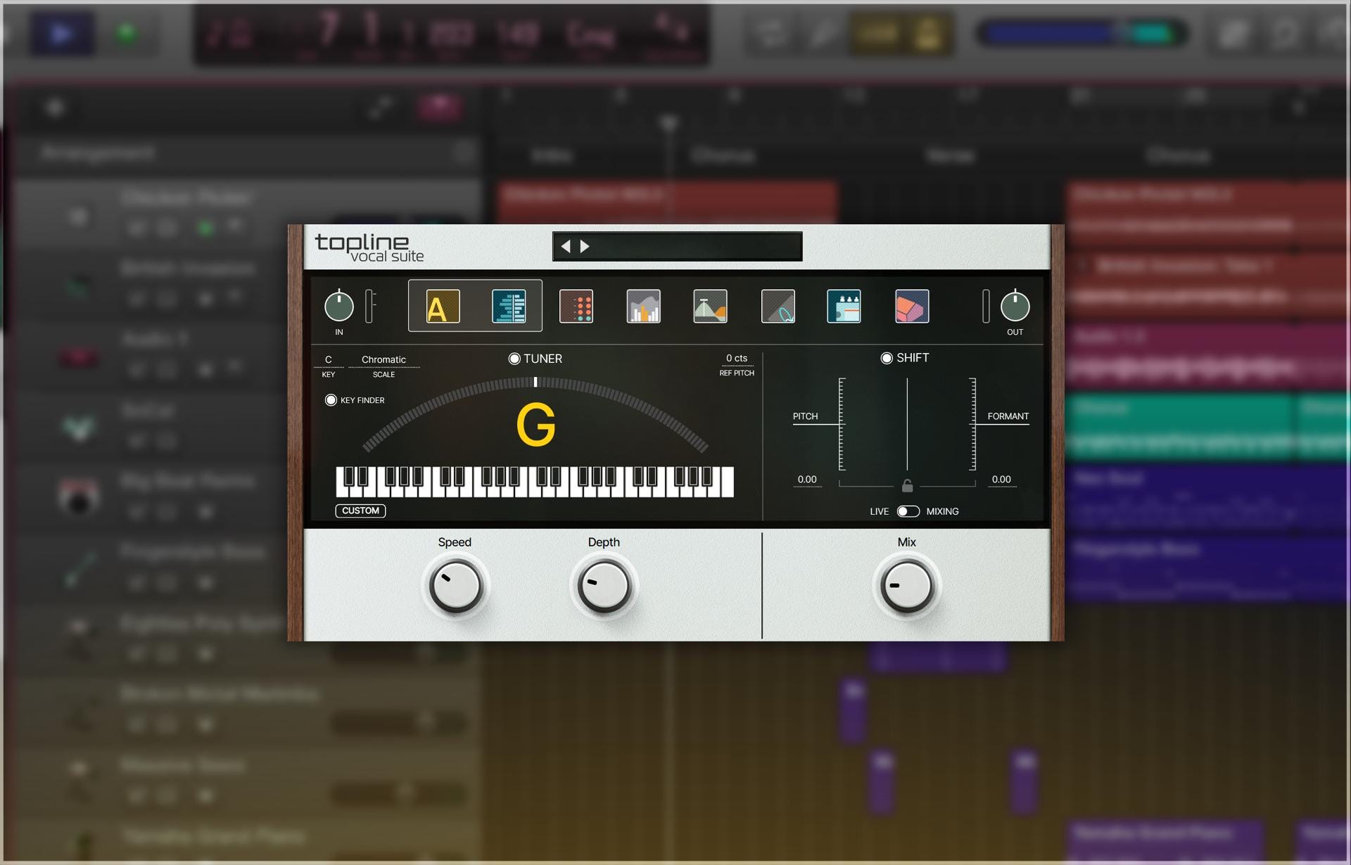The image size is (1351, 865).
Task: Go to the previous preset with left arrow
Action: (x=566, y=246)
